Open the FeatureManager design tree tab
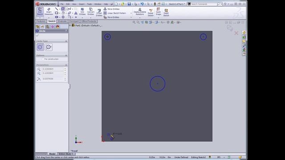 pos(37,27)
